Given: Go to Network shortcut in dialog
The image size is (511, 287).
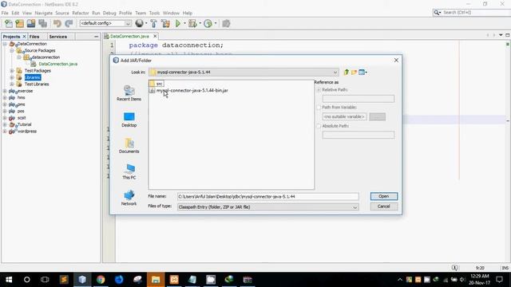Looking at the screenshot, I should point(129,198).
